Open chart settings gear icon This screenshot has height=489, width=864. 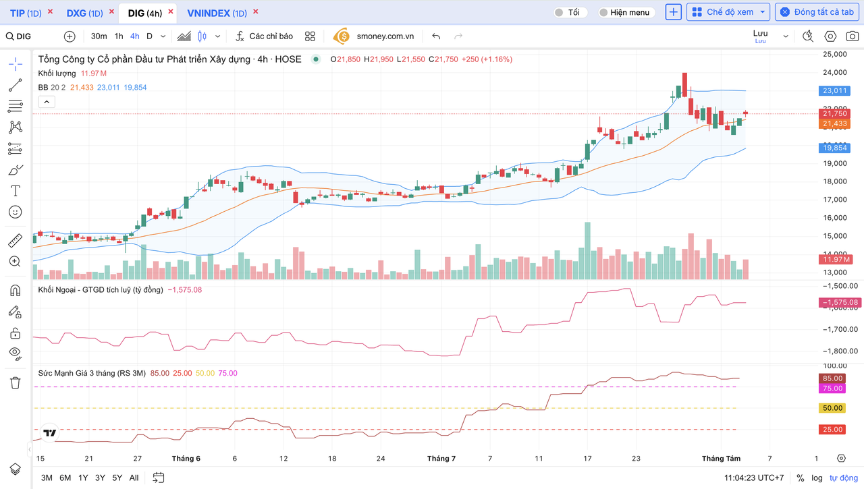coord(830,36)
